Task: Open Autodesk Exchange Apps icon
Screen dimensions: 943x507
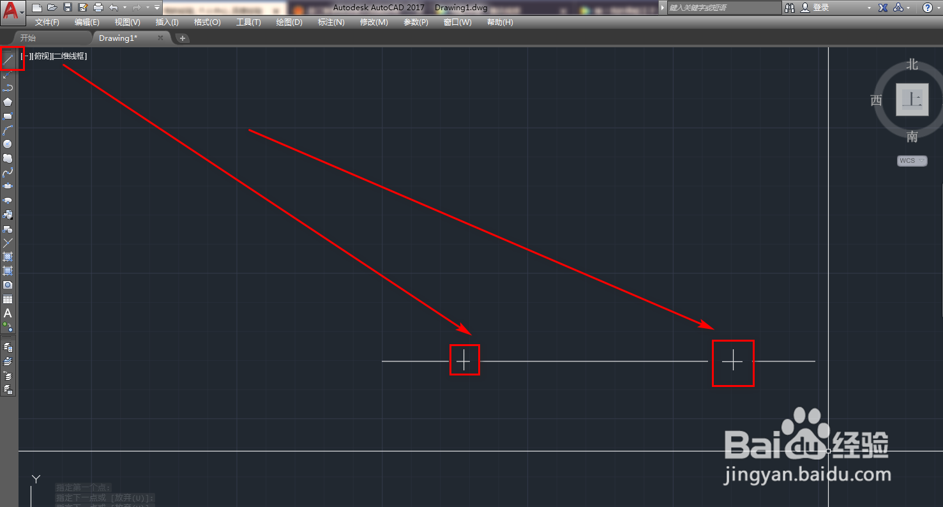Action: [x=883, y=8]
